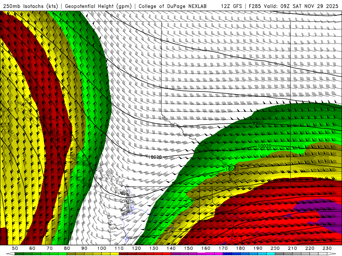Viewport: 342px width, 256px height.
Task: Select the '210' knot scale label
Action: (x=292, y=248)
